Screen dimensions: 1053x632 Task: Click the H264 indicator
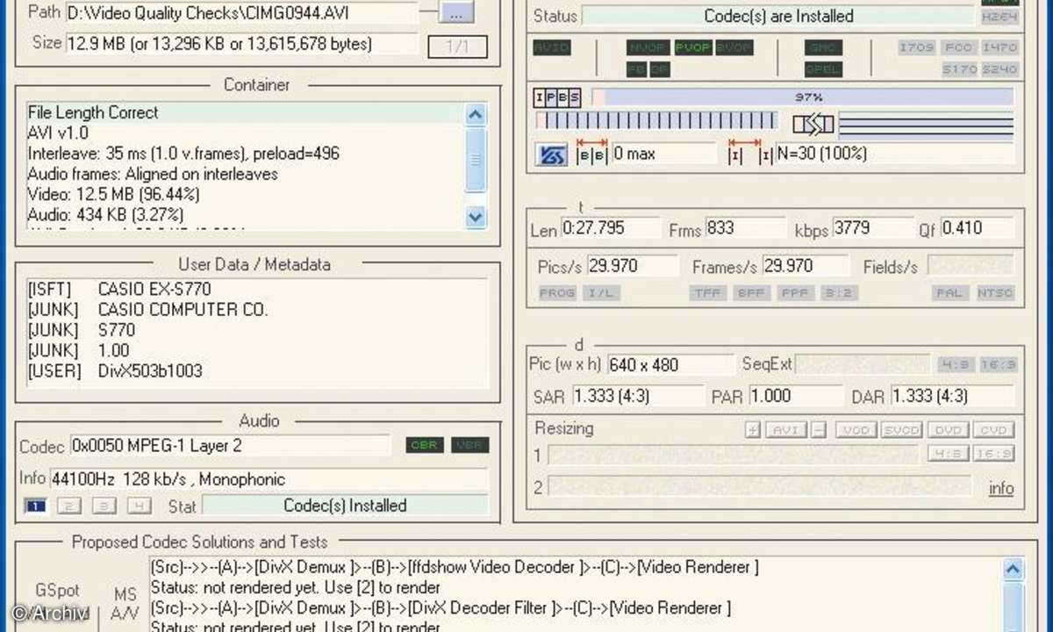click(x=999, y=17)
